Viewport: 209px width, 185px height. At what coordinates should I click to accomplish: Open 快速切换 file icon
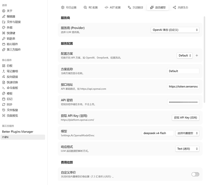click(4, 83)
